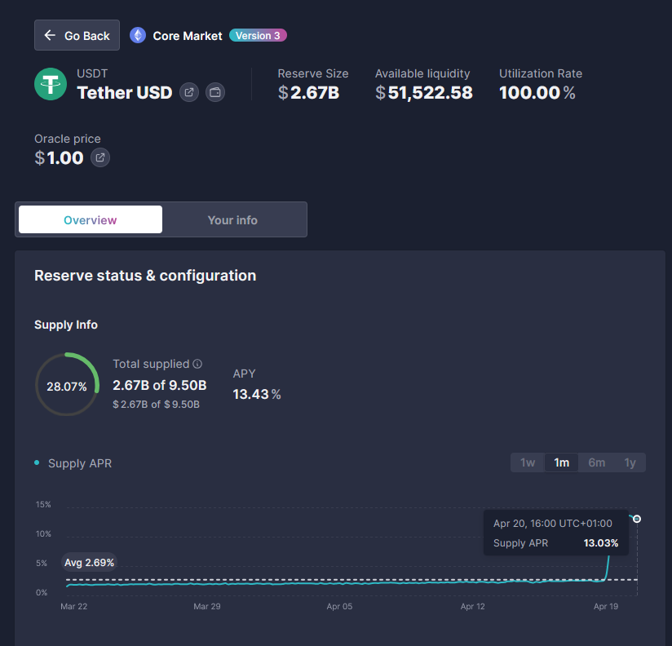Click the Apr 05 axis label
672x646 pixels.
coord(339,607)
